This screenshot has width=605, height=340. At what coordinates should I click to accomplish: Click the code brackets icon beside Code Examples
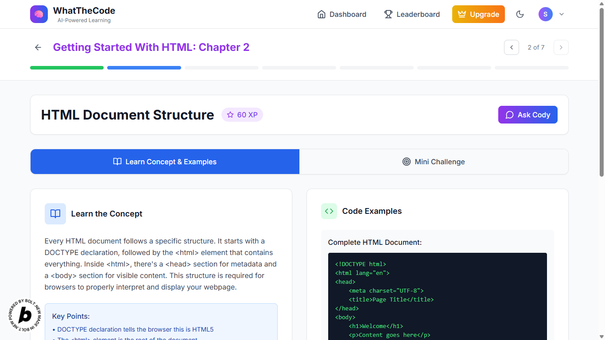pos(329,211)
